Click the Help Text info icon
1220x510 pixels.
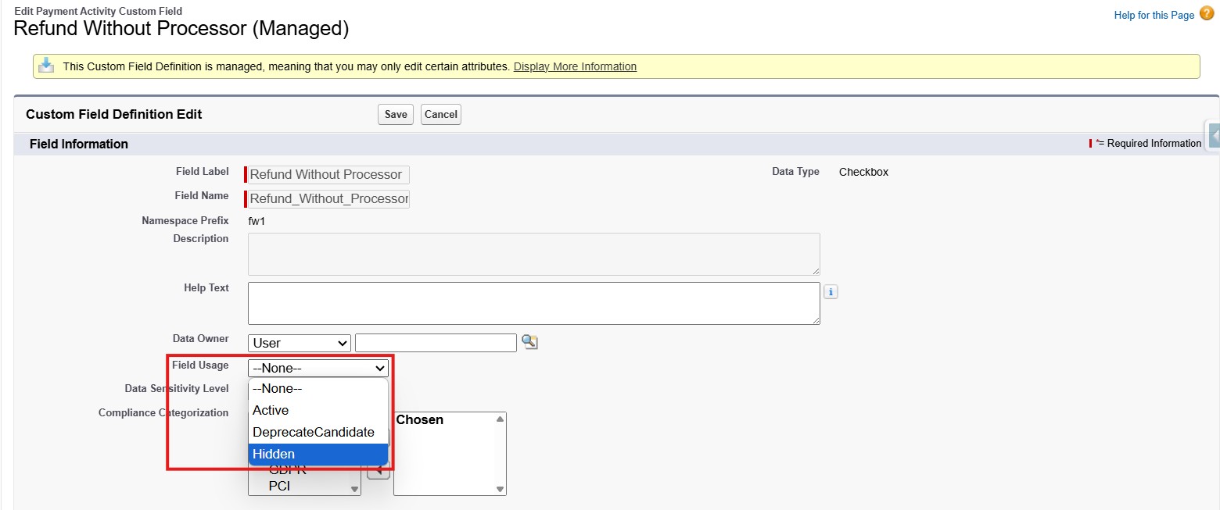tap(831, 292)
